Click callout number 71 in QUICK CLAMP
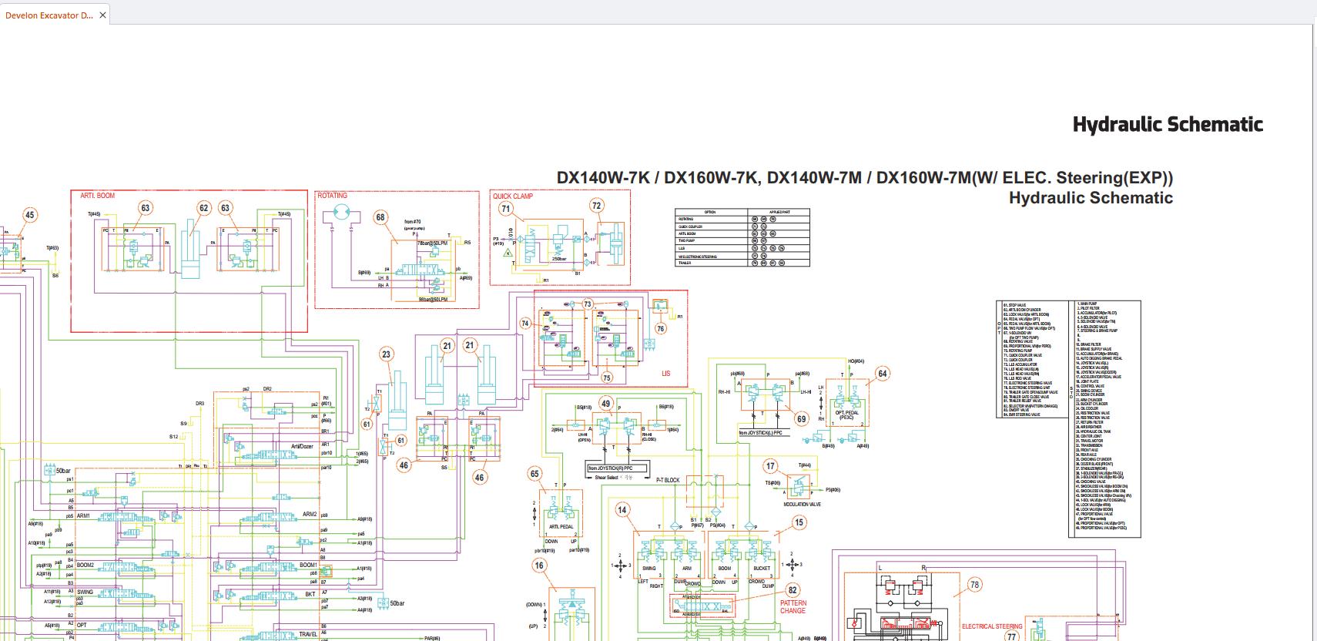This screenshot has width=1317, height=641. pyautogui.click(x=505, y=208)
